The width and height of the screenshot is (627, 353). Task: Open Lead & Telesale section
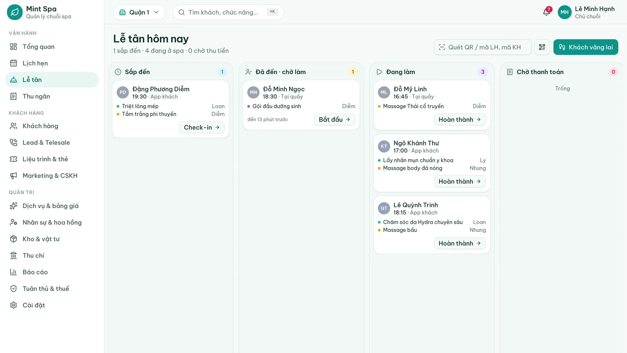pos(52,142)
